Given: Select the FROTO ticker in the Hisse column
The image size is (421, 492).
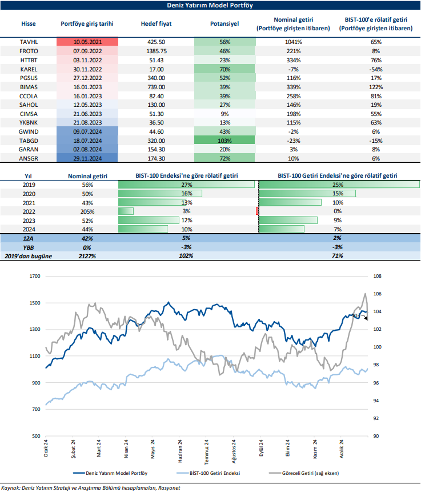Looking at the screenshot, I should (x=28, y=51).
